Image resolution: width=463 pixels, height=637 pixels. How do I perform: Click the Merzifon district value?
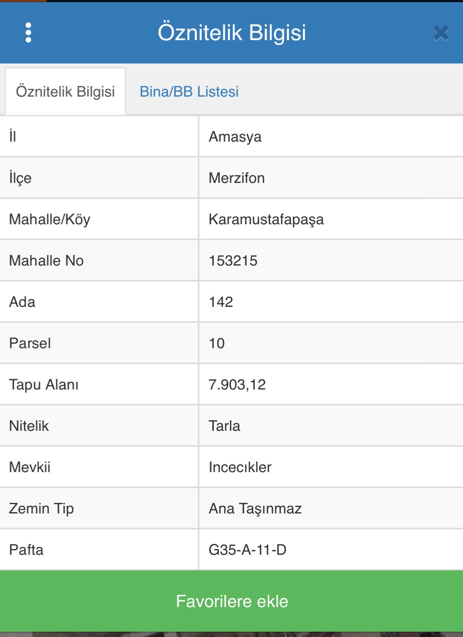click(236, 178)
